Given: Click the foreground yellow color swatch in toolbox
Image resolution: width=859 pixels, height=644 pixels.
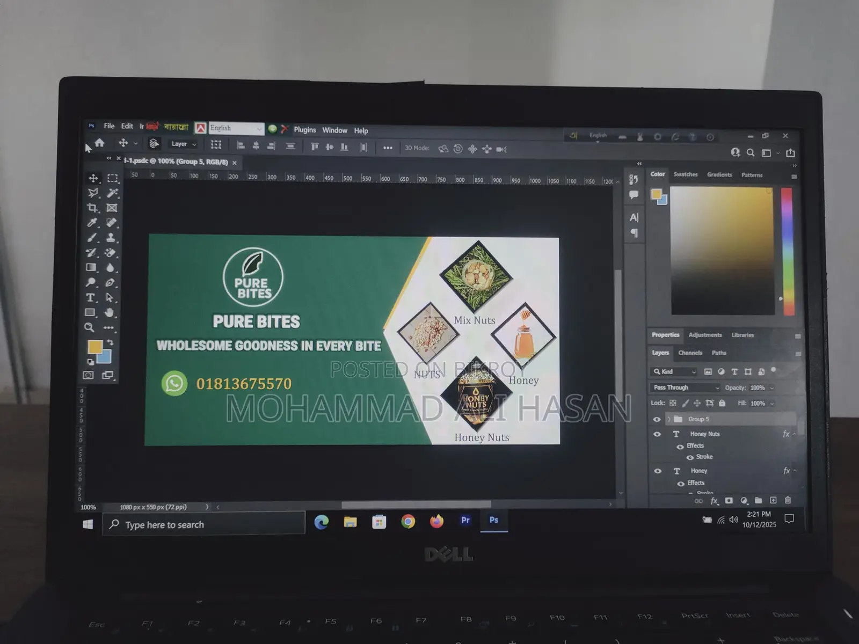Looking at the screenshot, I should coord(94,346).
